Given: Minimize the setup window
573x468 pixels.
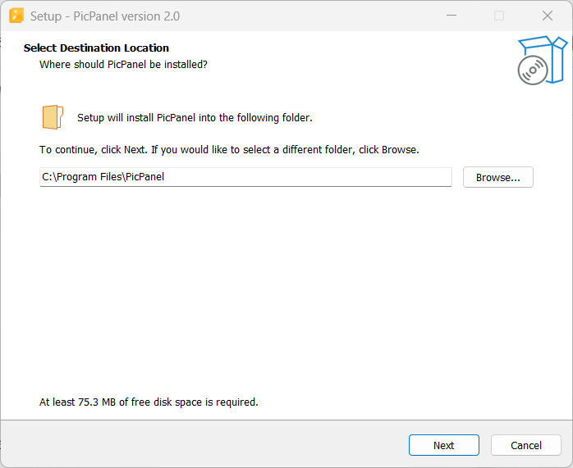Looking at the screenshot, I should [452, 16].
